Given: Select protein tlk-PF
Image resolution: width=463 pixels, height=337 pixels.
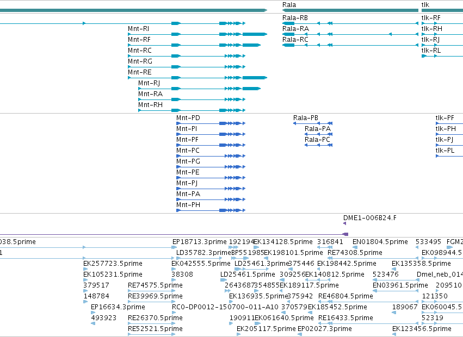Looking at the screenshot, I should [445, 118].
